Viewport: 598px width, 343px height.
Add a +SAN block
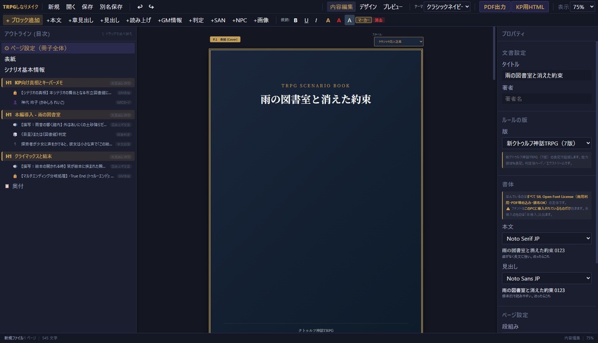click(x=218, y=20)
